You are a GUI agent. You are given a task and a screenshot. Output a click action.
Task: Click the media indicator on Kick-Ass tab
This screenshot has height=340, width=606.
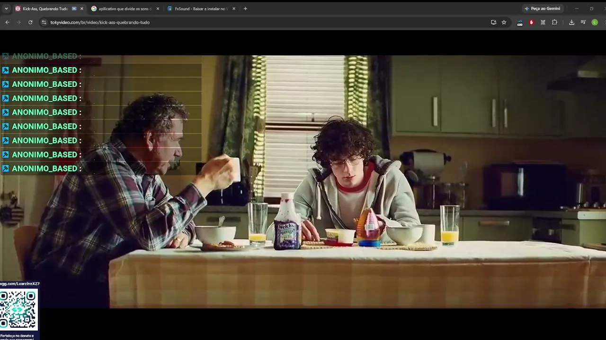74,8
